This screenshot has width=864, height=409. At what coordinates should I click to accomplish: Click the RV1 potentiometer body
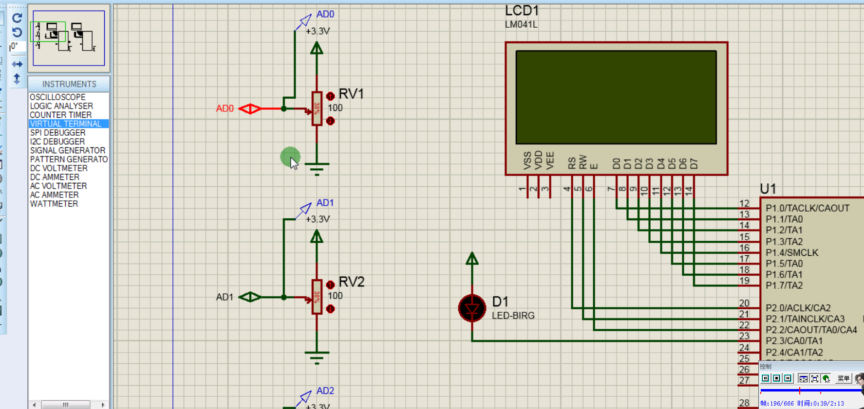click(317, 108)
